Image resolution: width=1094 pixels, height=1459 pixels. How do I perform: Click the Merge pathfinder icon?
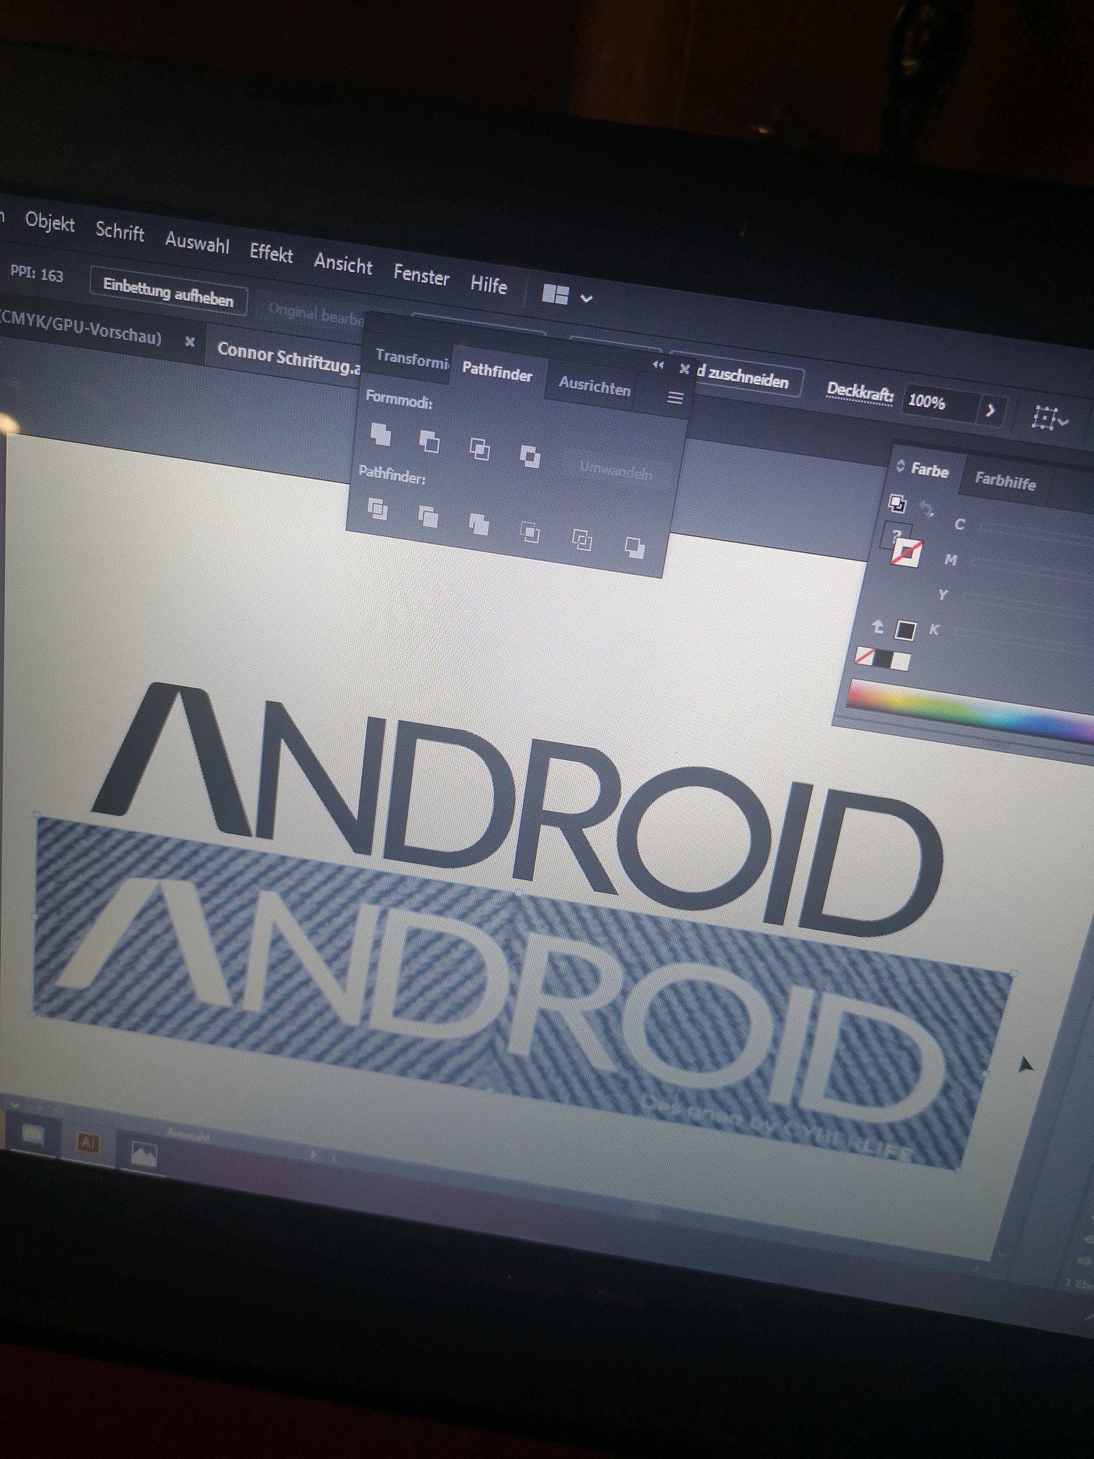pos(479,524)
